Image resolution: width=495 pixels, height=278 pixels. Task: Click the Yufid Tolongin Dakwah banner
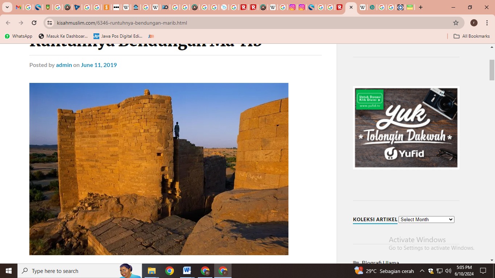[x=406, y=128]
